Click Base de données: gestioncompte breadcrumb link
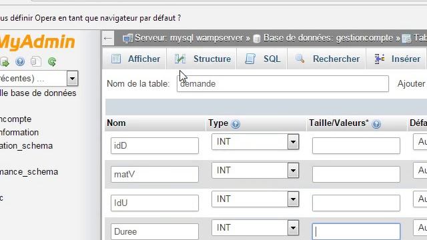Screen dimensions: 427x240 [x=328, y=38]
